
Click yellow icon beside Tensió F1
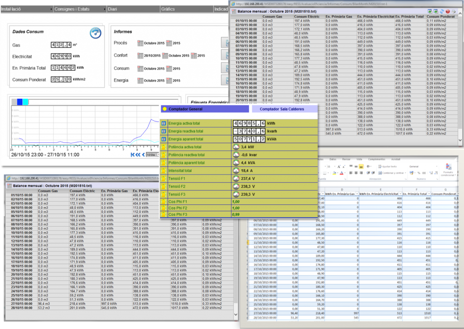click(163, 179)
